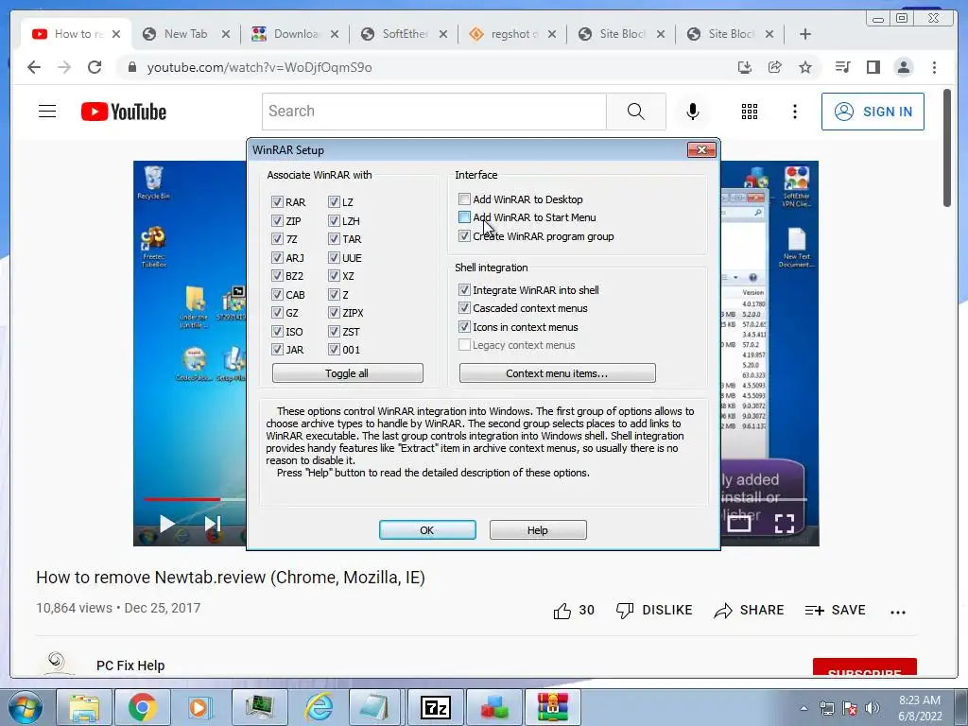Image resolution: width=968 pixels, height=726 pixels.
Task: Uncheck the JAR association checkbox
Action: (277, 350)
